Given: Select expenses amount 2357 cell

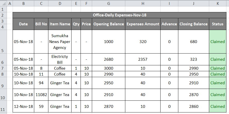Looking at the screenshot, I should 143,59.
